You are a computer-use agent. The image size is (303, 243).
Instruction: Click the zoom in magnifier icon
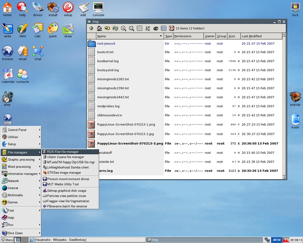tap(123, 28)
